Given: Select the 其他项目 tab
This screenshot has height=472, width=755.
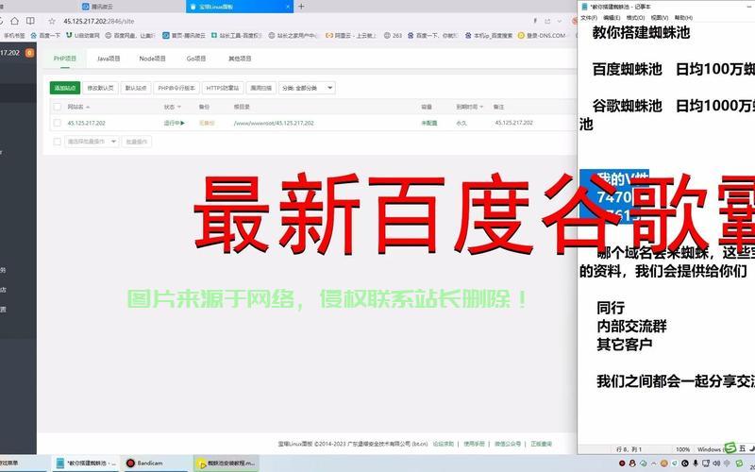Looking at the screenshot, I should (x=240, y=59).
